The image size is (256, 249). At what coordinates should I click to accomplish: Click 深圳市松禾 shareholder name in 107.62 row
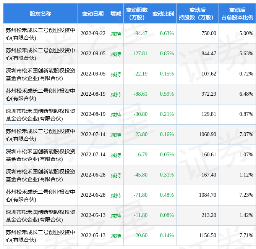[x=41, y=74]
